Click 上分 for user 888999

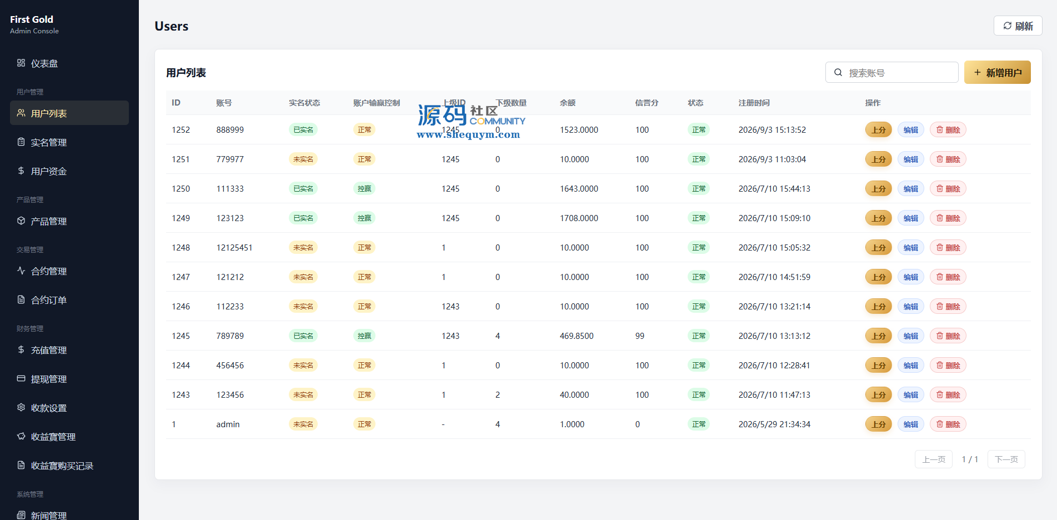878,129
